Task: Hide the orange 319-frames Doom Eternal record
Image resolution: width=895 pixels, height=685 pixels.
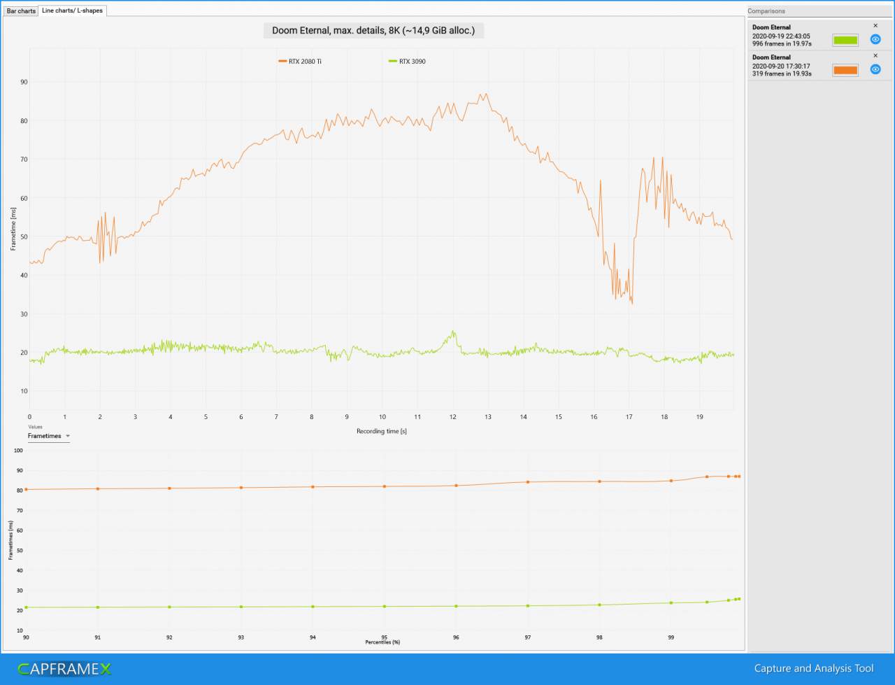Action: coord(875,69)
